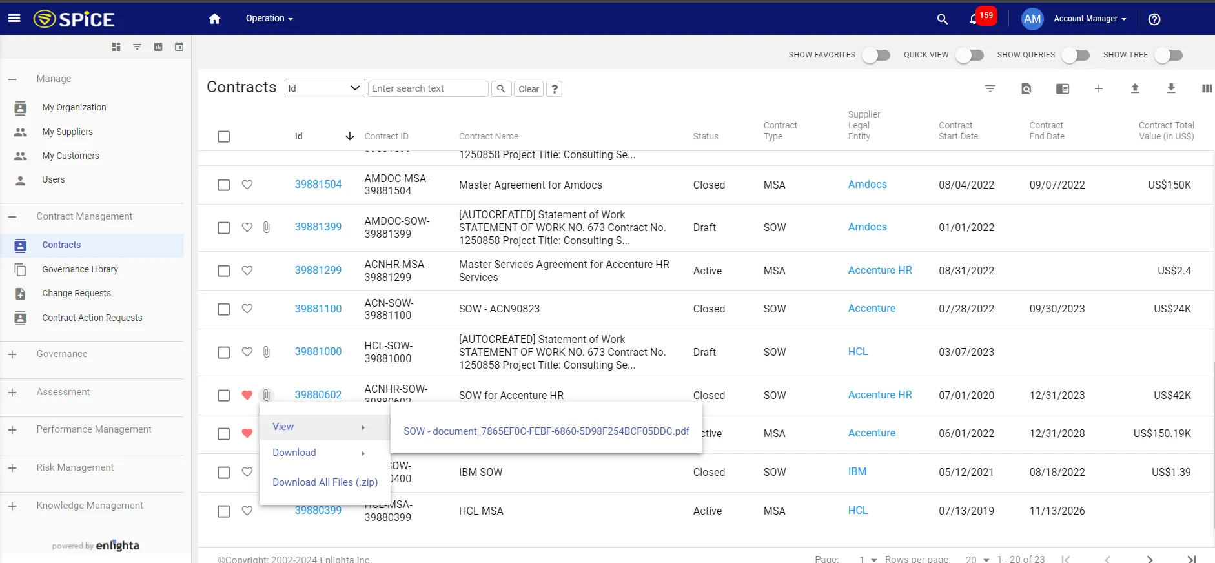The image size is (1215, 563).
Task: Expand the Operation menu in top bar
Action: 269,19
